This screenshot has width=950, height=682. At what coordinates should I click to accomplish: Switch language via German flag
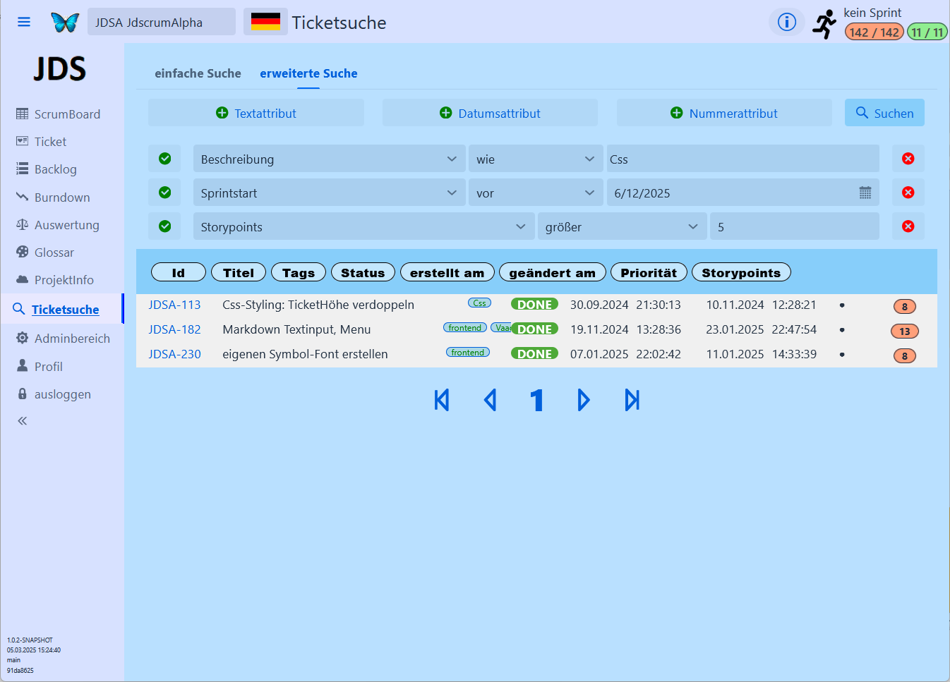[x=265, y=22]
